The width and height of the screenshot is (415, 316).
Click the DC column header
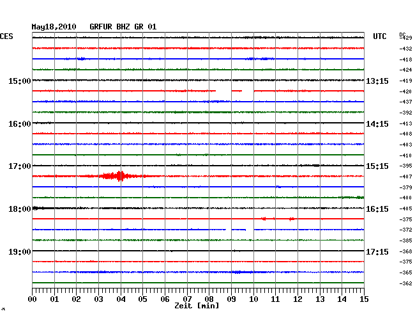pyautogui.click(x=402, y=35)
